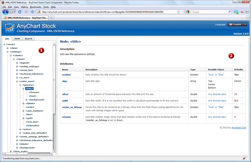Image resolution: width=251 pixels, height=162 pixels.
Task: Go back with the browser Back arrow
Action: [x=5, y=12]
